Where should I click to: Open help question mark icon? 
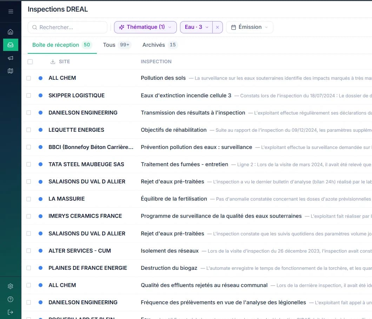coord(11,299)
